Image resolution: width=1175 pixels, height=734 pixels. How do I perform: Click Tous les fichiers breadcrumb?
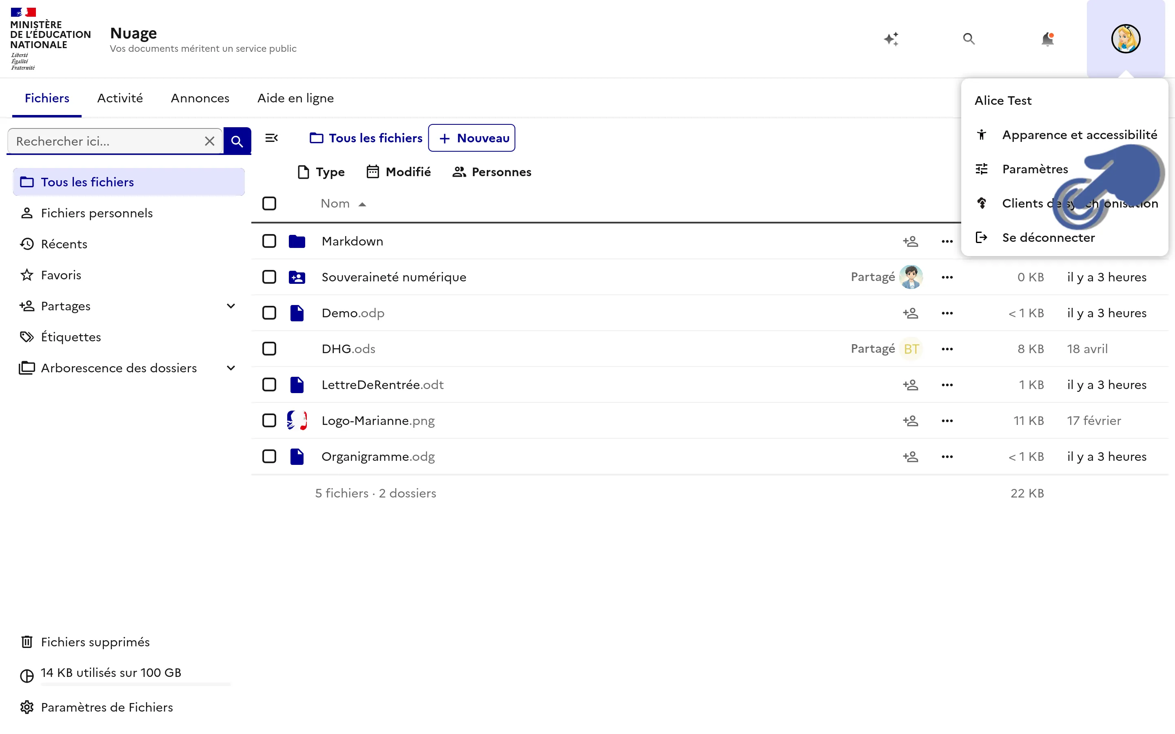coord(366,138)
